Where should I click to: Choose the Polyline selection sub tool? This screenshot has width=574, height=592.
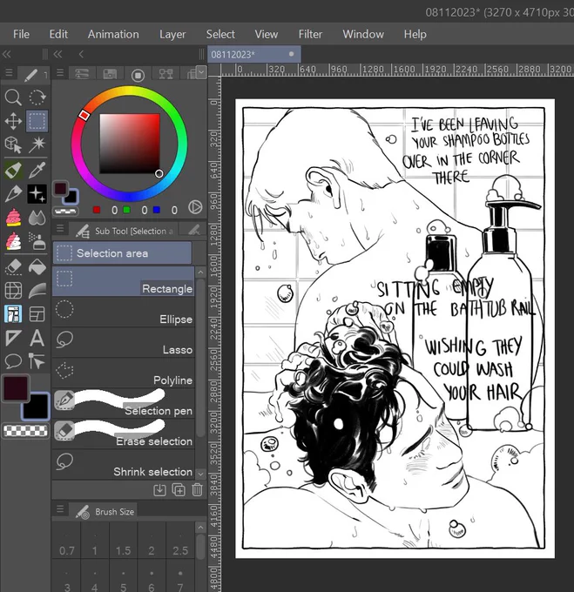point(124,373)
